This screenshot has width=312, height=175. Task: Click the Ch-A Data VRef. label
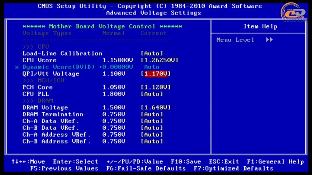[x=51, y=121]
